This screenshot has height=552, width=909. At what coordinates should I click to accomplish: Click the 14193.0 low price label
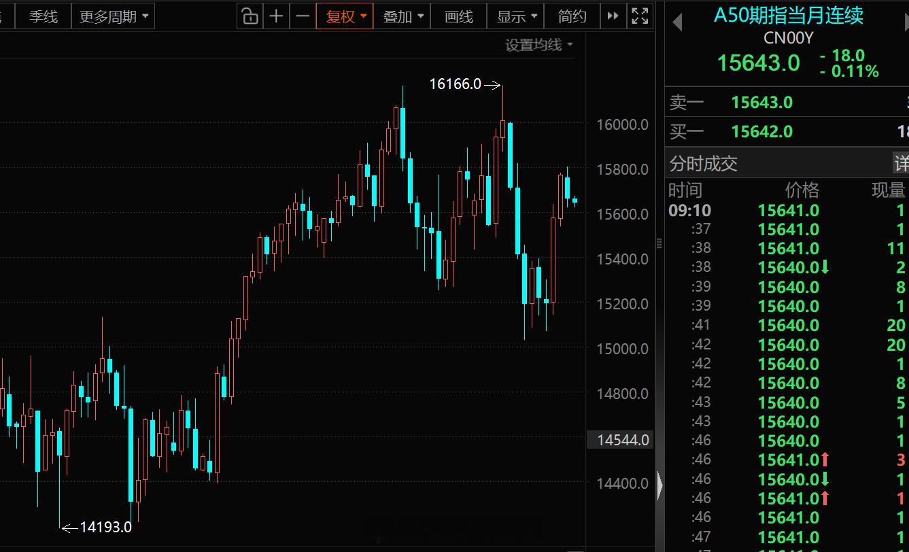(106, 527)
